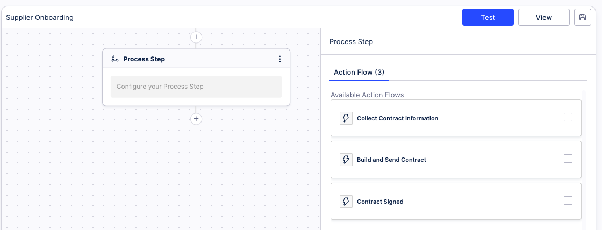The width and height of the screenshot is (602, 230).
Task: Switch to the Action Flow (3) tab
Action: coord(359,72)
